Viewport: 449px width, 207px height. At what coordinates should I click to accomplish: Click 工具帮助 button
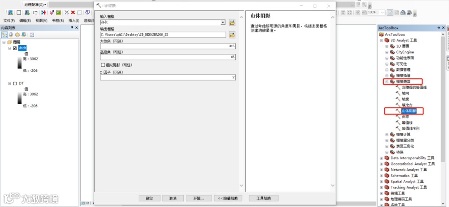[x=264, y=198]
